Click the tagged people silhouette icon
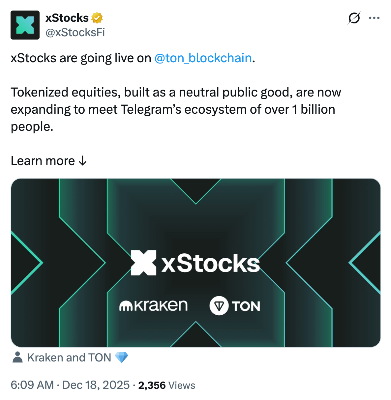 pos(17,357)
